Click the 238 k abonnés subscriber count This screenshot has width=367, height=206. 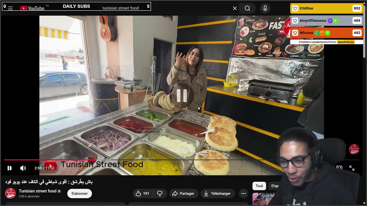(29, 196)
